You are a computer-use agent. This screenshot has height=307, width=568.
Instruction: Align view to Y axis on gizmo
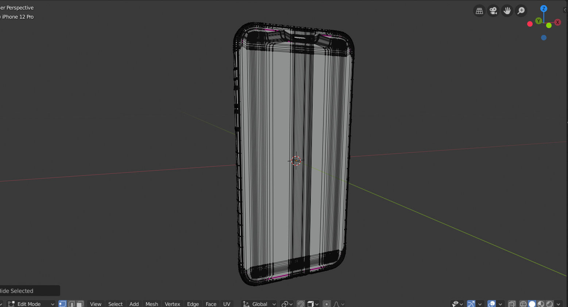pos(538,21)
